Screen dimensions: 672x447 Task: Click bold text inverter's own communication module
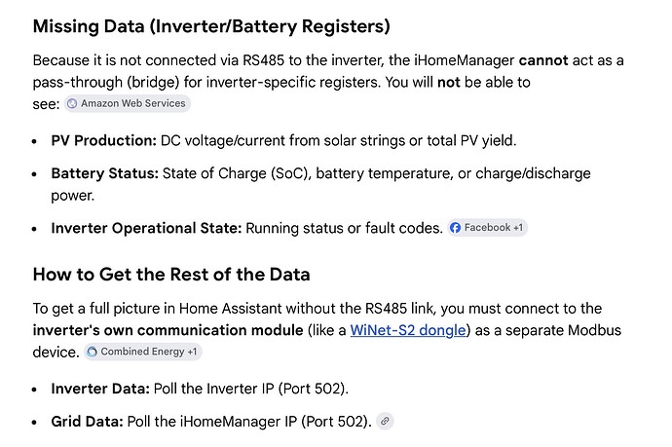pyautogui.click(x=168, y=330)
